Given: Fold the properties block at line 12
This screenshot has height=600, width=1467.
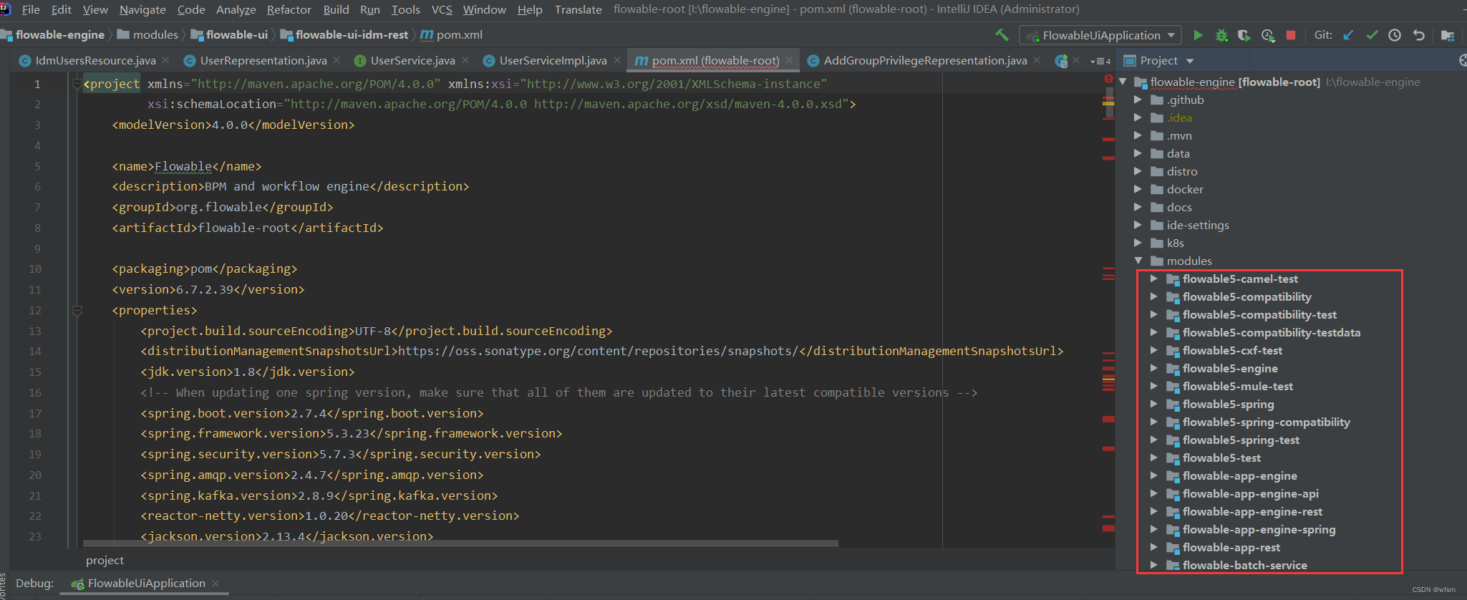Looking at the screenshot, I should [77, 310].
